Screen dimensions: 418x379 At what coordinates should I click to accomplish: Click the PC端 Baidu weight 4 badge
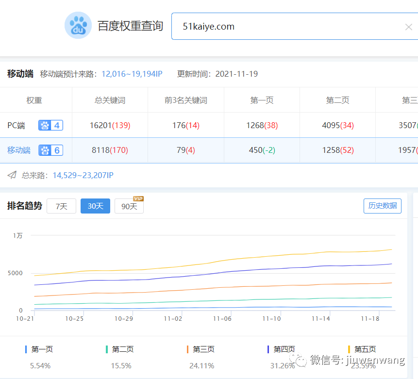point(50,125)
